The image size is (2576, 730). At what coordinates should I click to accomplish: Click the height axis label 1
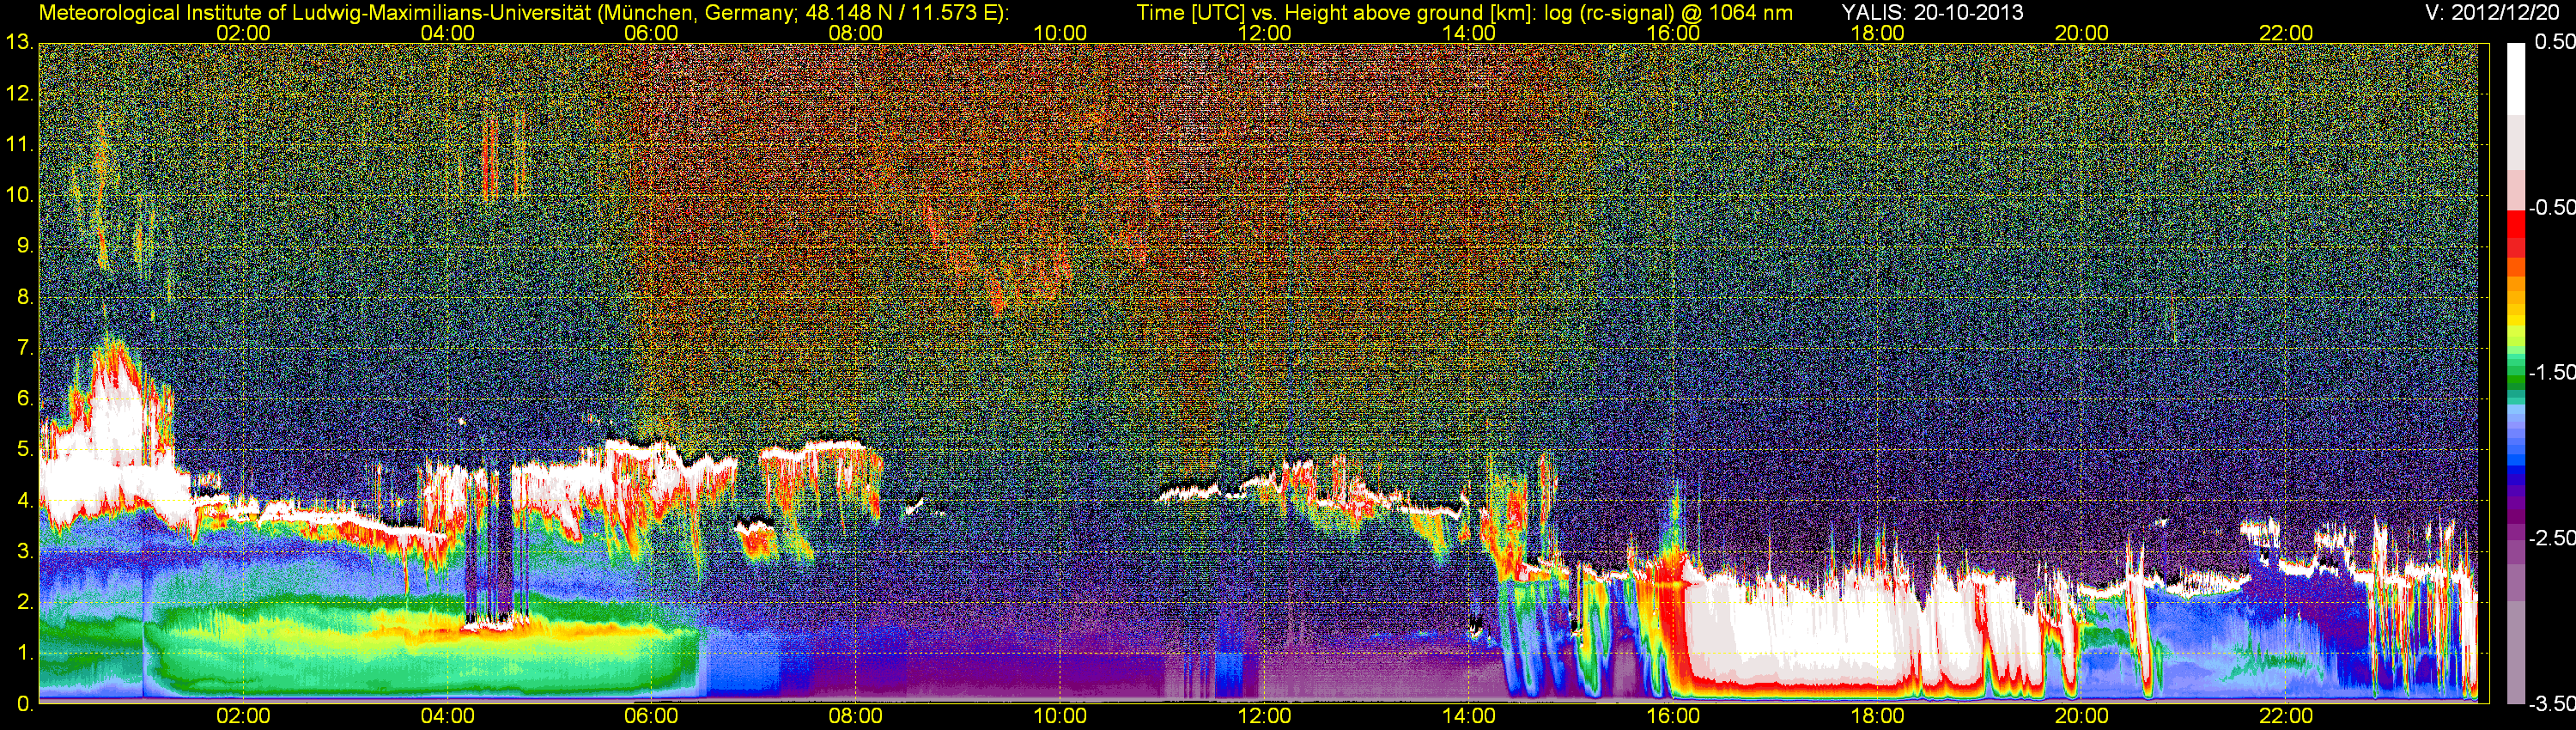(24, 653)
